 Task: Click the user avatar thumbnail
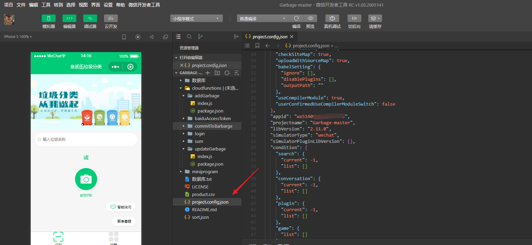[x=9, y=20]
